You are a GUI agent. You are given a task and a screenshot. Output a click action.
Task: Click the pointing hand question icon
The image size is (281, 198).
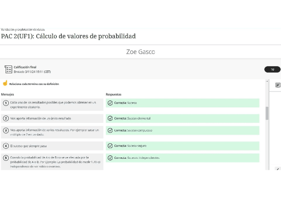5,84
